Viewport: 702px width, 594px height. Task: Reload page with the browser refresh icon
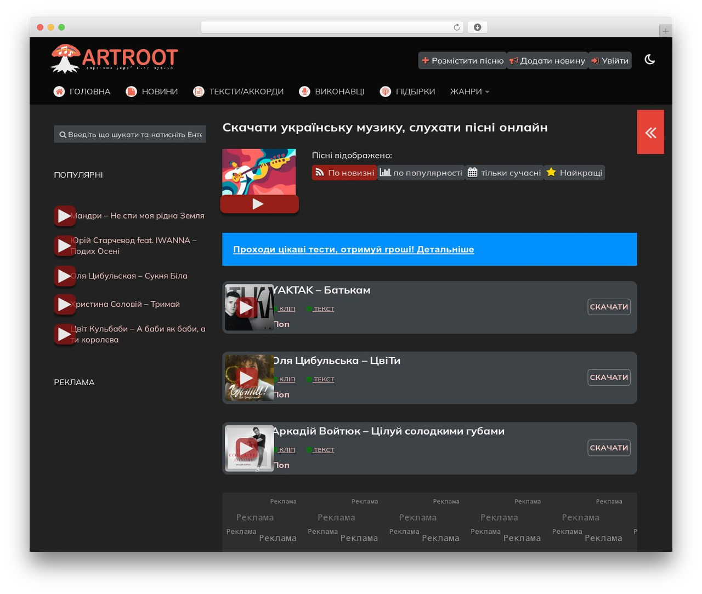456,27
